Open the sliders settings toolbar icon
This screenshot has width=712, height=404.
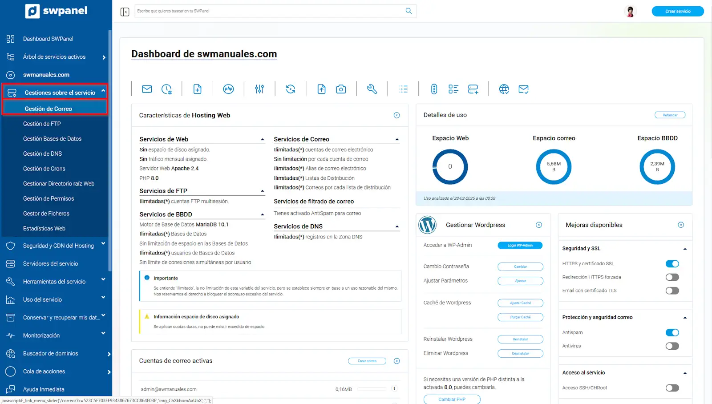pos(259,89)
